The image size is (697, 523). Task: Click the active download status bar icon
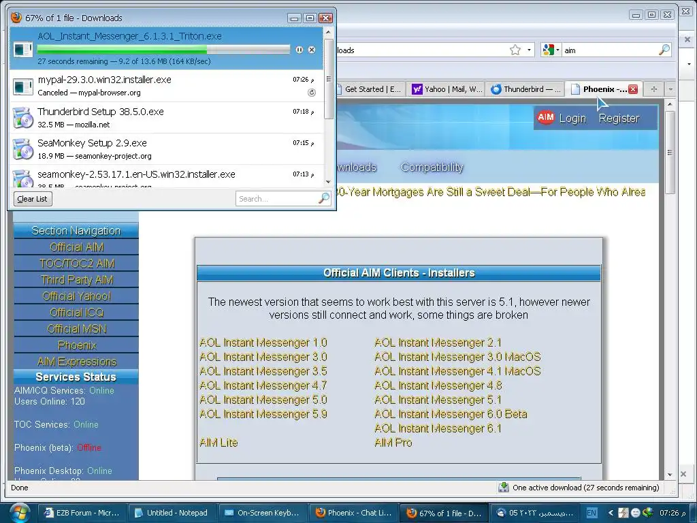(x=503, y=488)
